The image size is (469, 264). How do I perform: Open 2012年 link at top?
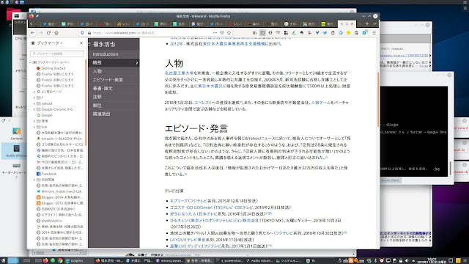pyautogui.click(x=176, y=44)
